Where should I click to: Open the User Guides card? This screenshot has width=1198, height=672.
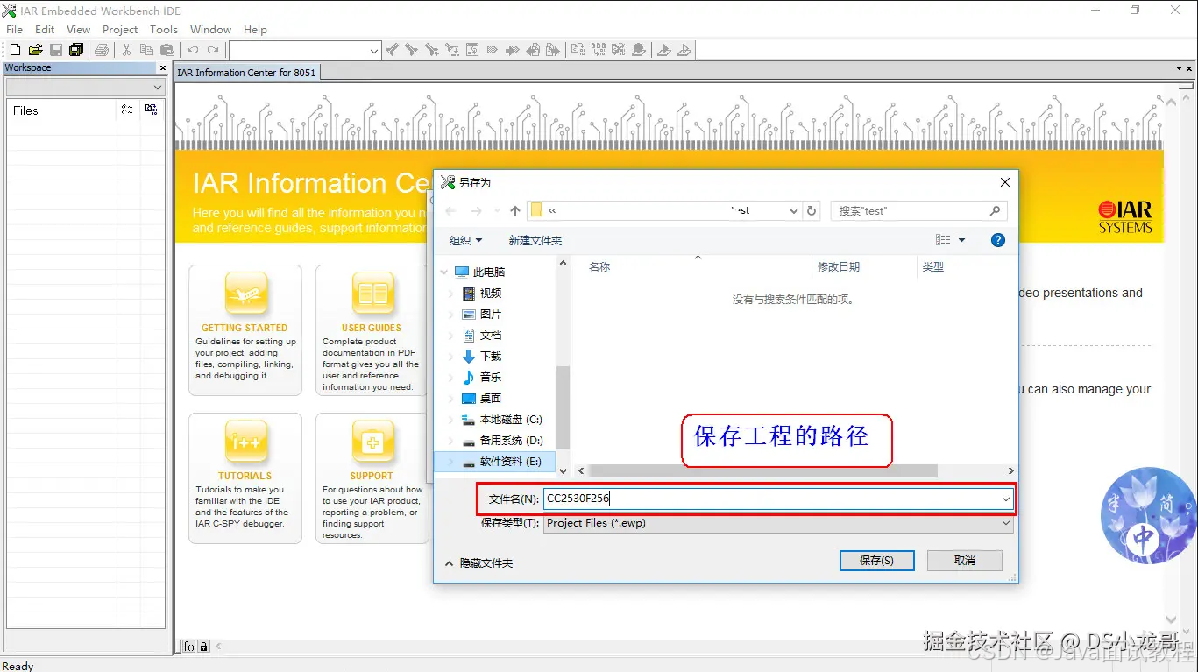tap(372, 330)
